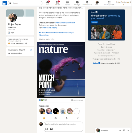Select Explore jobs in the LinkedIn ad

pyautogui.click(x=94, y=22)
